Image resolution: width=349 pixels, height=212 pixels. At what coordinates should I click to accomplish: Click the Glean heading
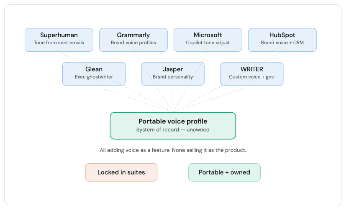pos(94,69)
